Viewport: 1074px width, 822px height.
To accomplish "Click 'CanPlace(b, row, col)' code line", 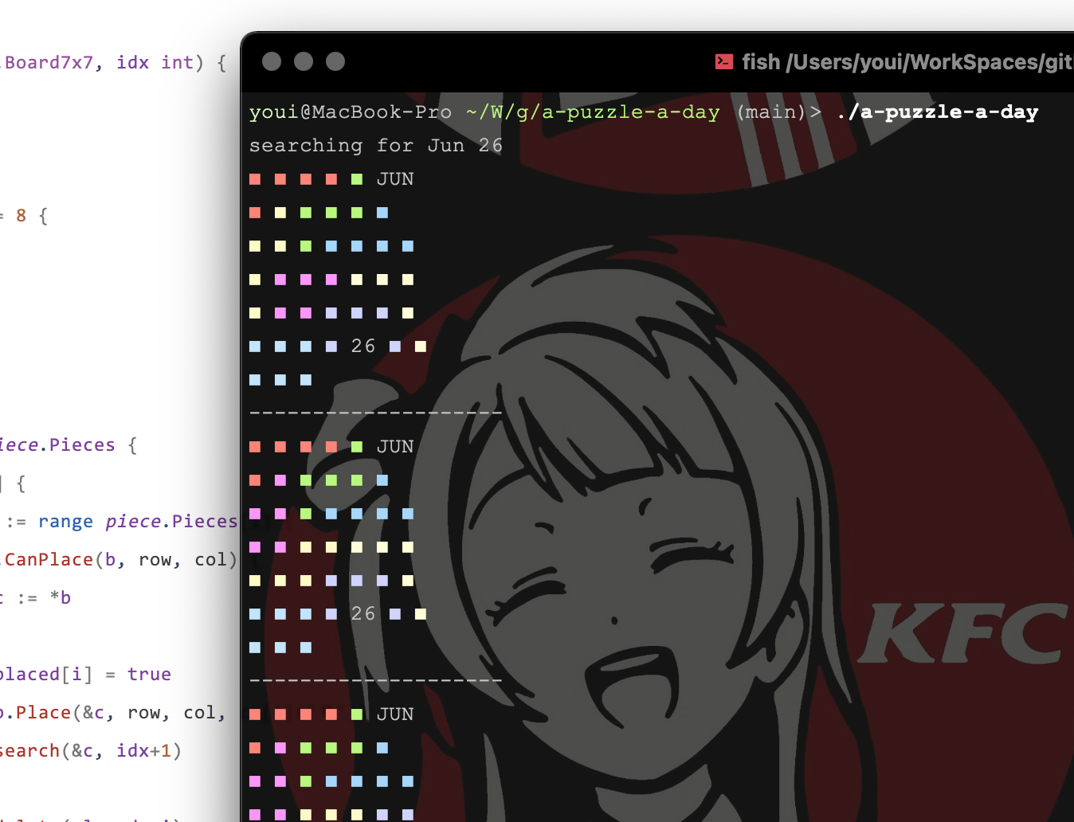I will coord(120,560).
